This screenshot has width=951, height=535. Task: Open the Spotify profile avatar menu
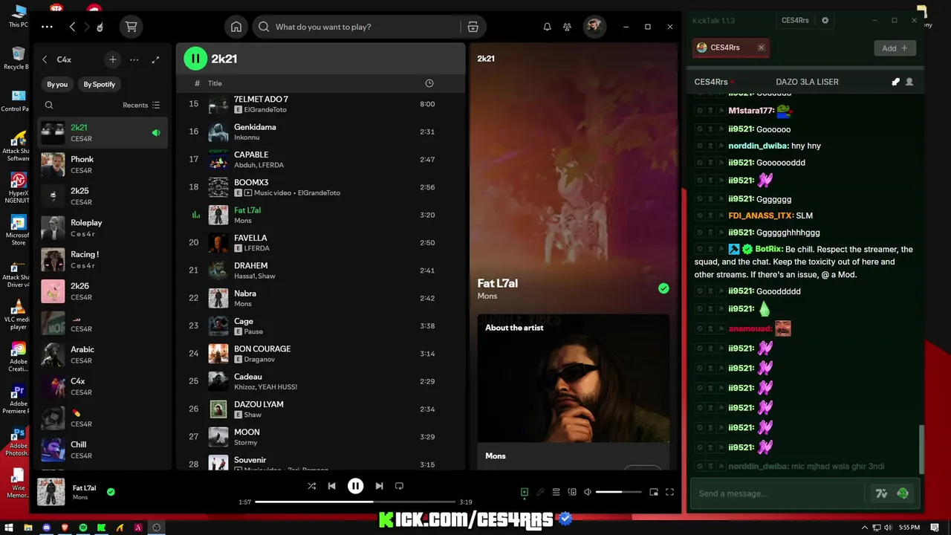tap(594, 27)
